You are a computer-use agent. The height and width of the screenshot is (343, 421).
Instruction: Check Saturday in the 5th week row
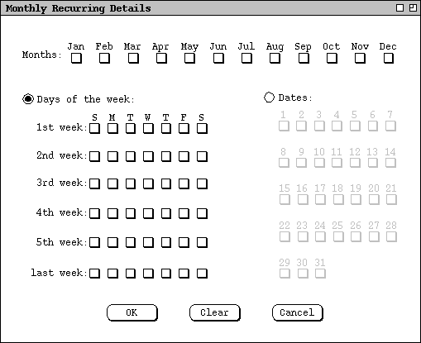tap(202, 243)
